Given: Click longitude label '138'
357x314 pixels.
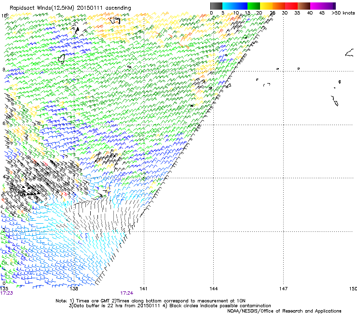Looking at the screenshot, I should coord(74,289).
